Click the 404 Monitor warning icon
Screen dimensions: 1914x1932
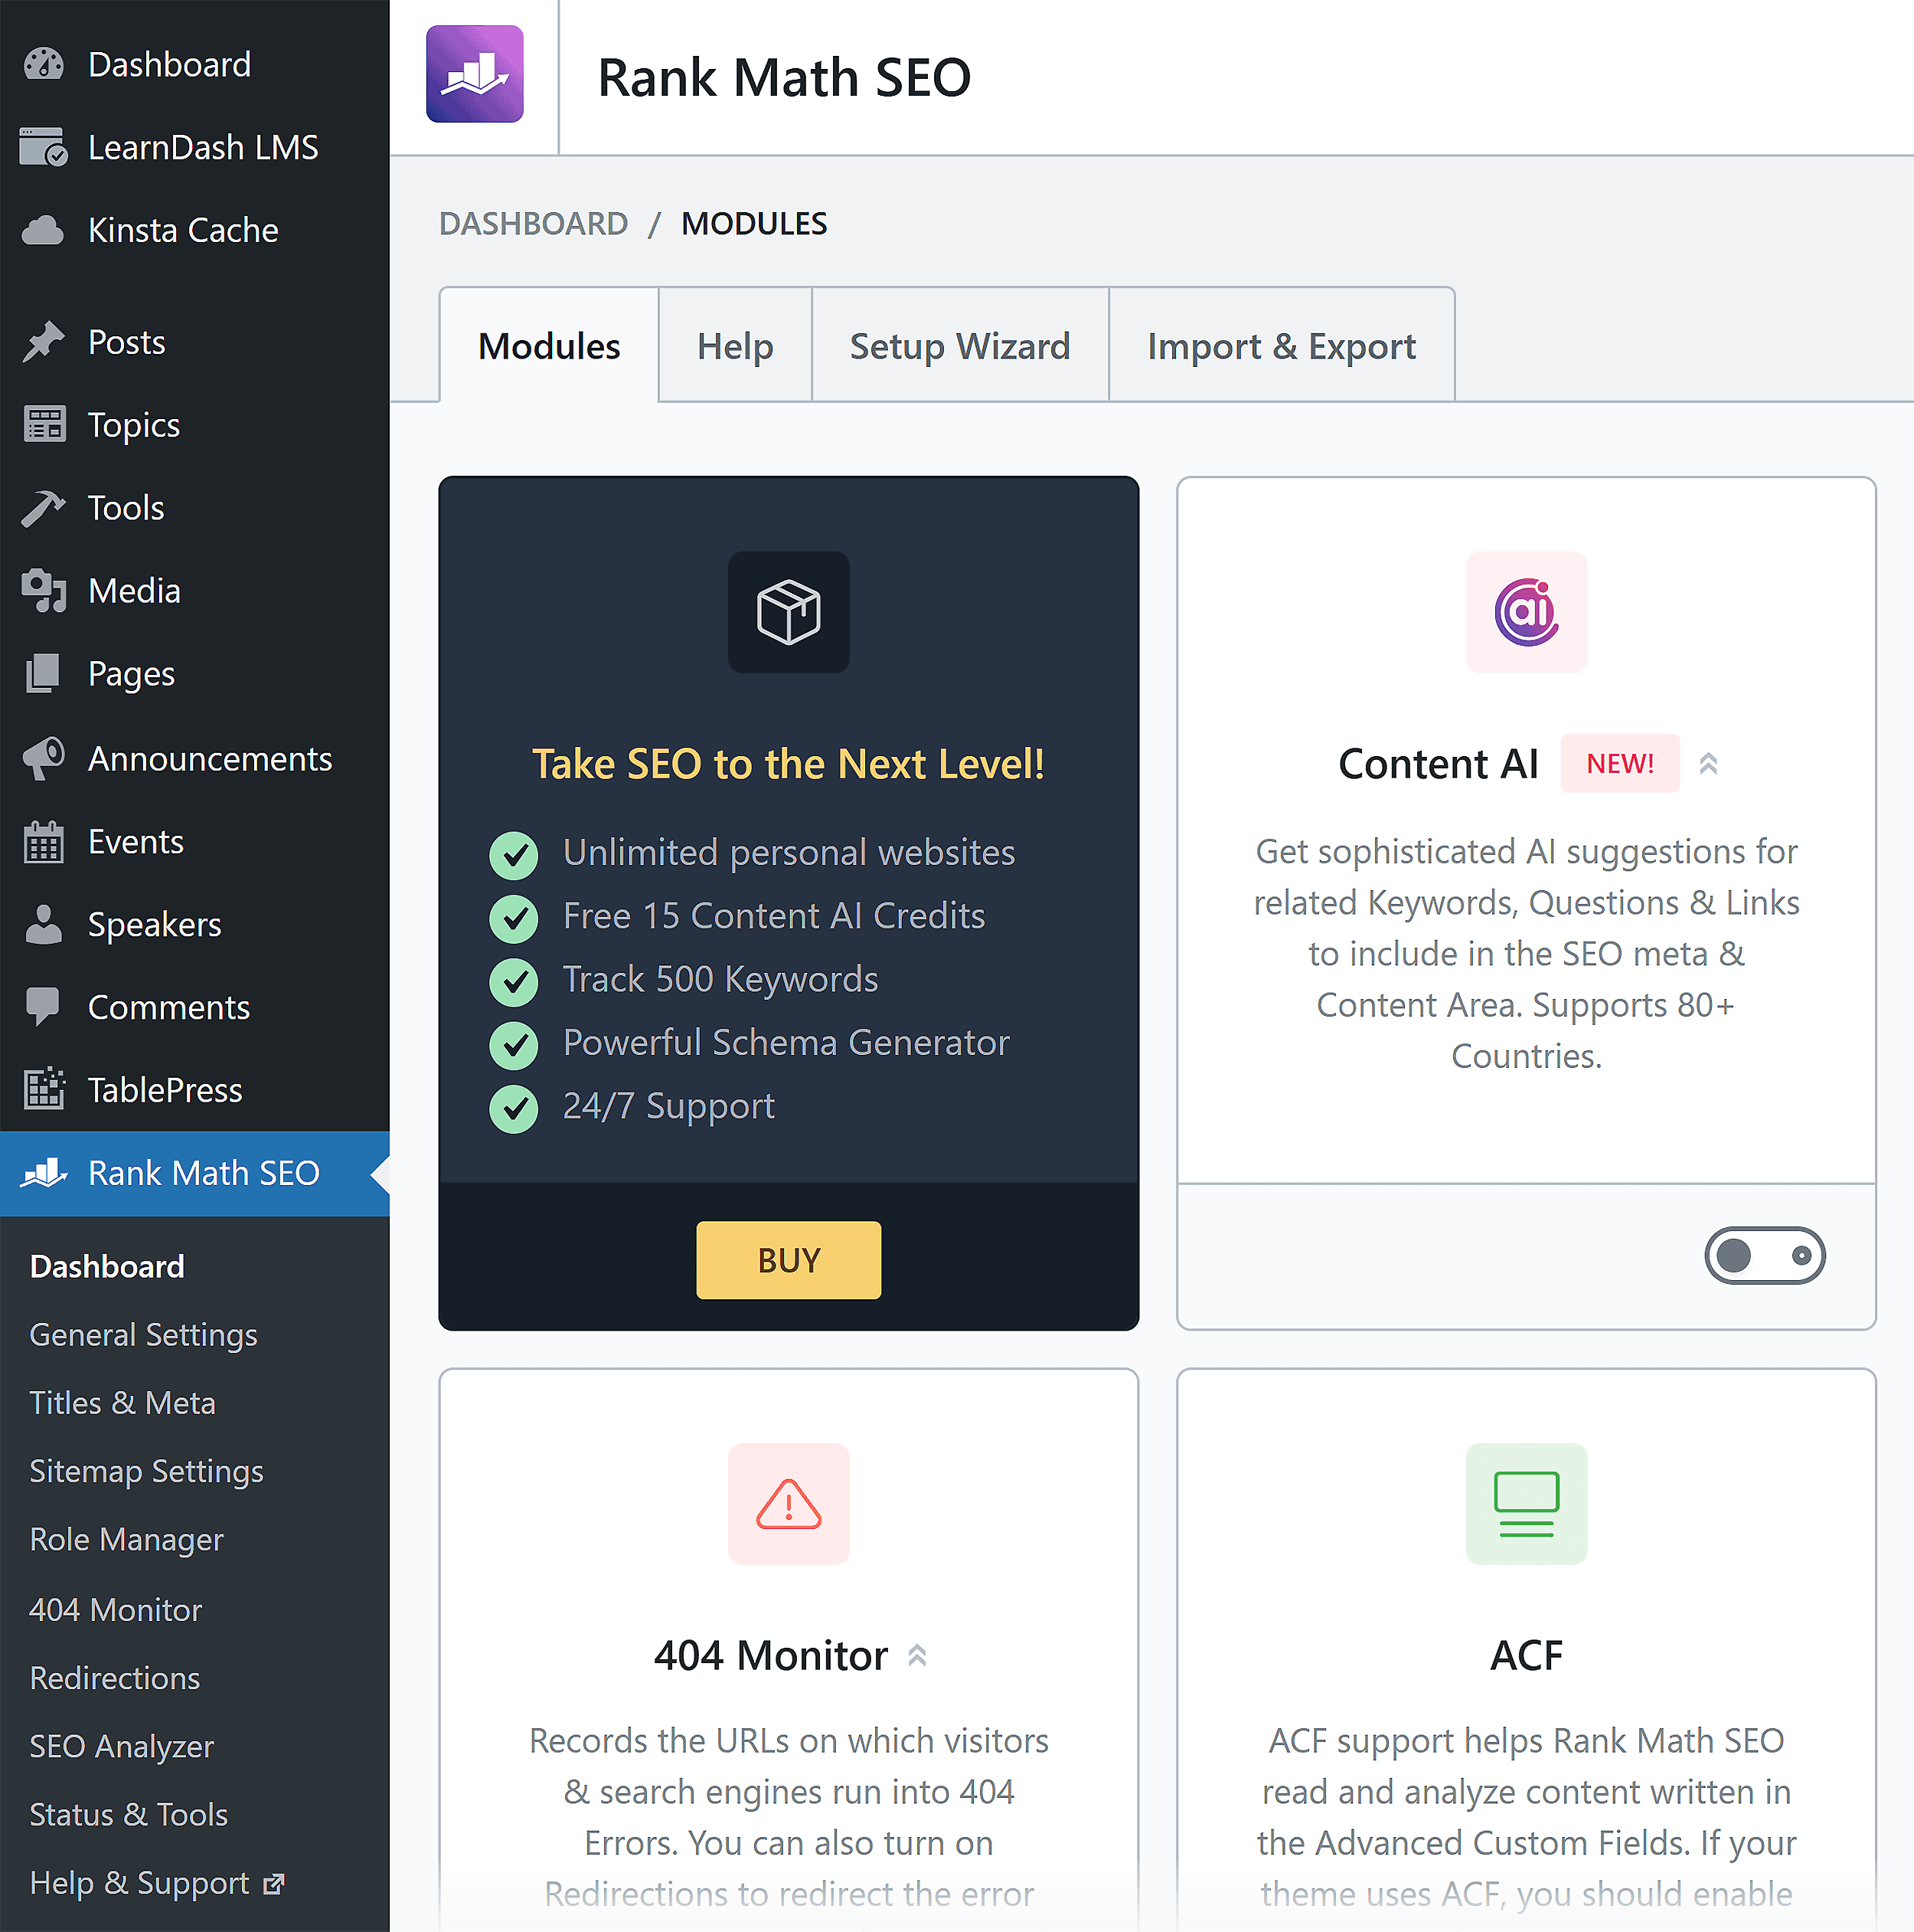[x=788, y=1504]
